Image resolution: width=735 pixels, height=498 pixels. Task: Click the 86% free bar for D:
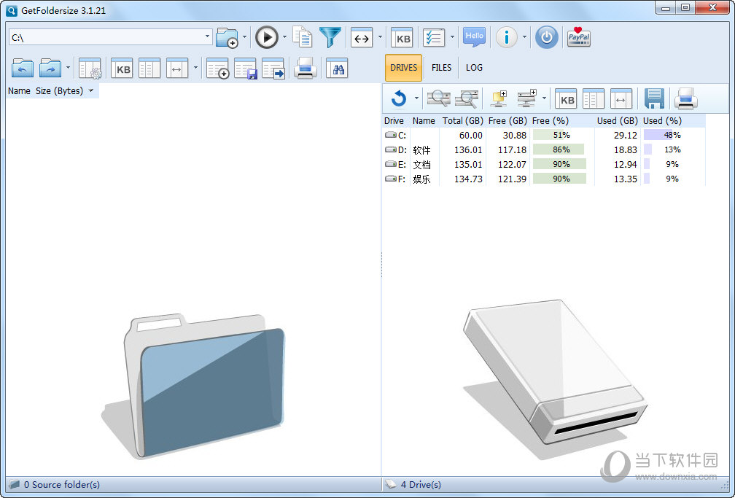[559, 149]
